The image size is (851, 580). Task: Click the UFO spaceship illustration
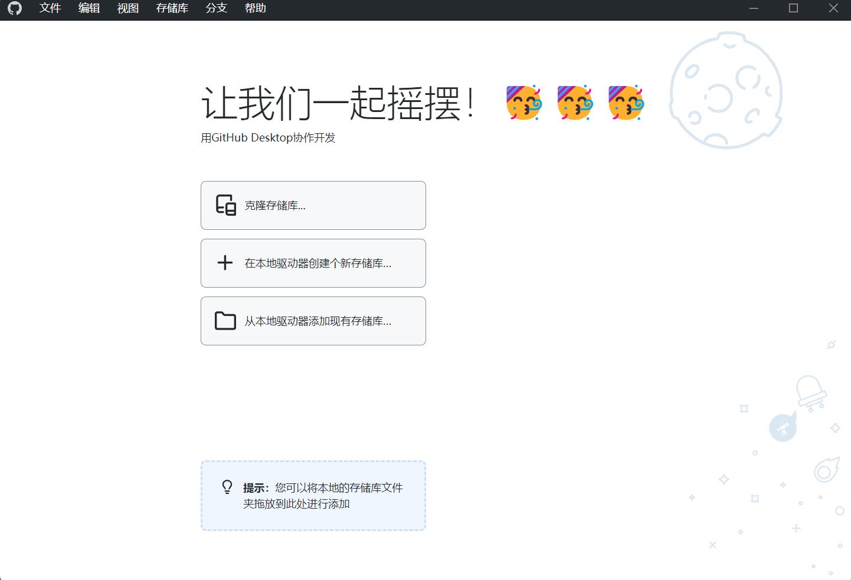point(810,393)
